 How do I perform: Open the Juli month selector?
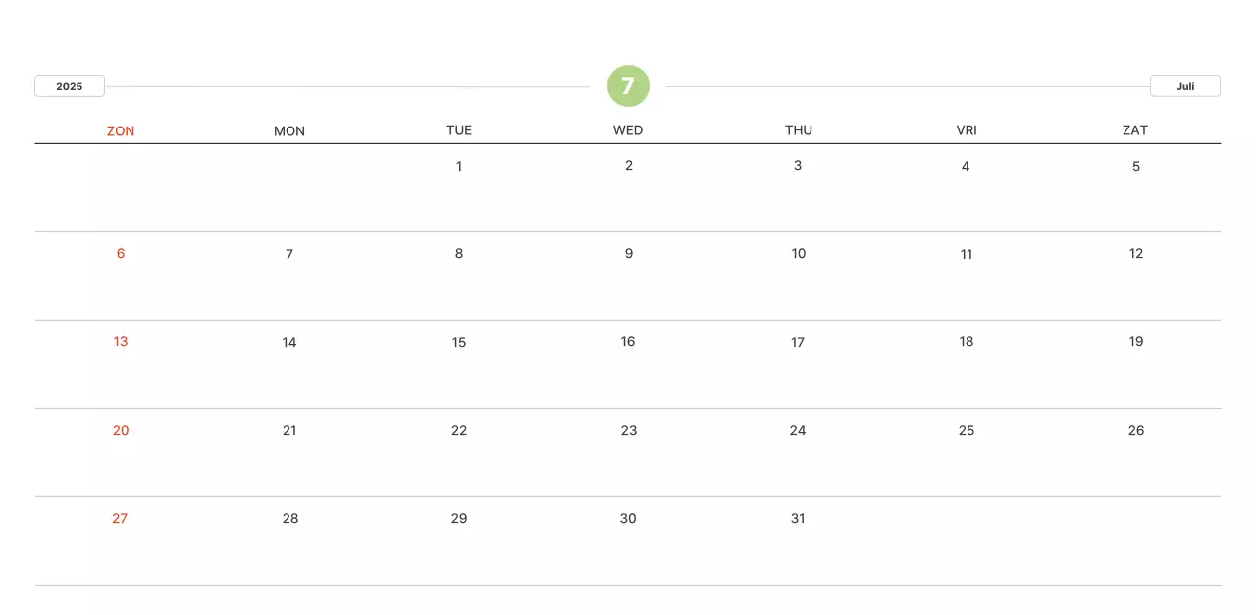click(1184, 86)
